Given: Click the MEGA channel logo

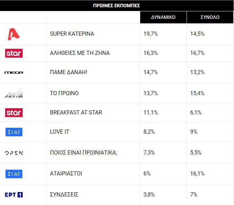Looking at the screenshot, I should click(14, 72).
